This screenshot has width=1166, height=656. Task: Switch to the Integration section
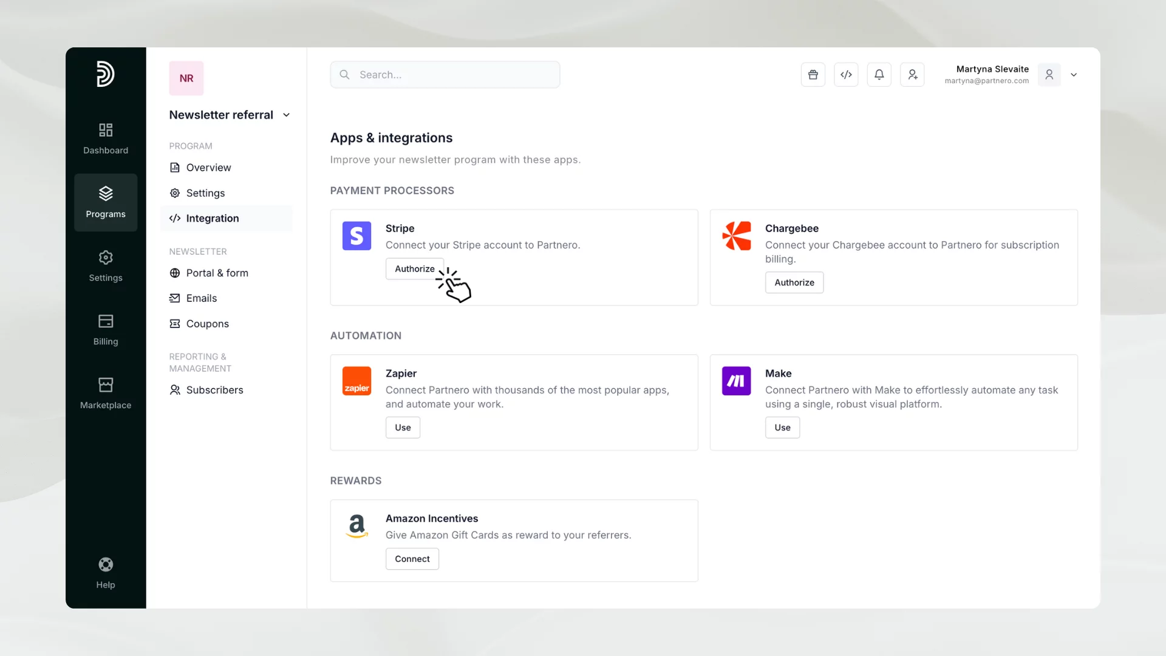212,218
